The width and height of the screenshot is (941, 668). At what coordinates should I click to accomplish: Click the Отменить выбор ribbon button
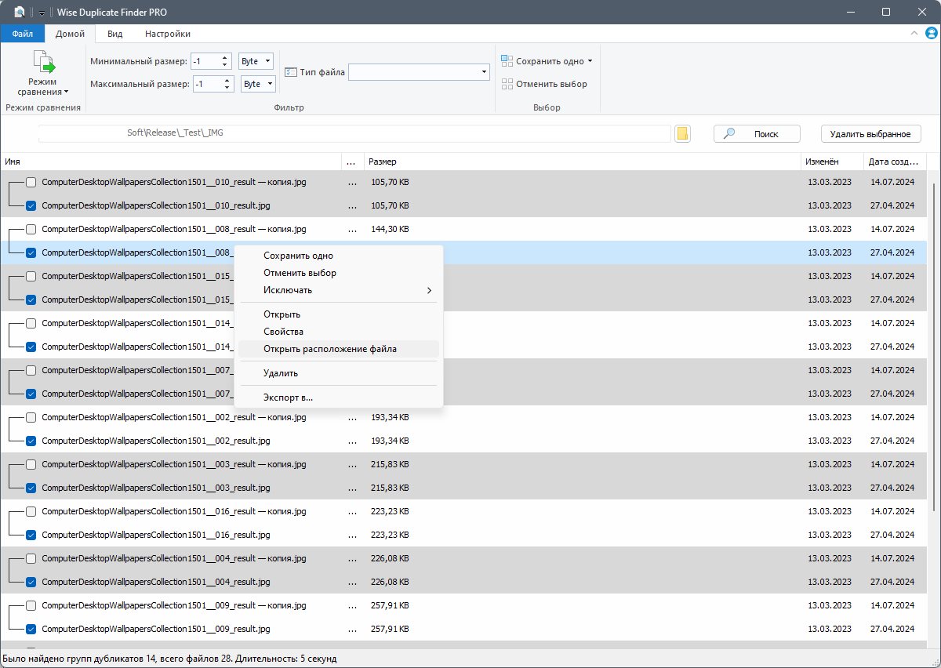(544, 84)
